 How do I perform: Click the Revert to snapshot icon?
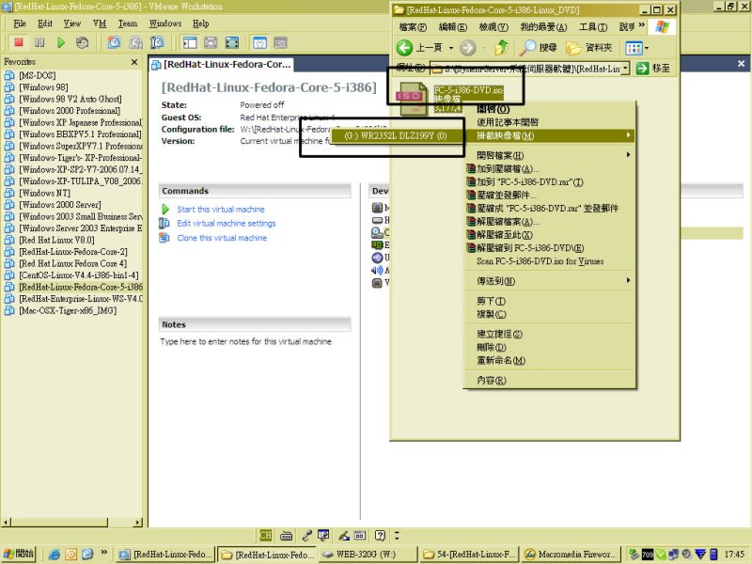[135, 42]
